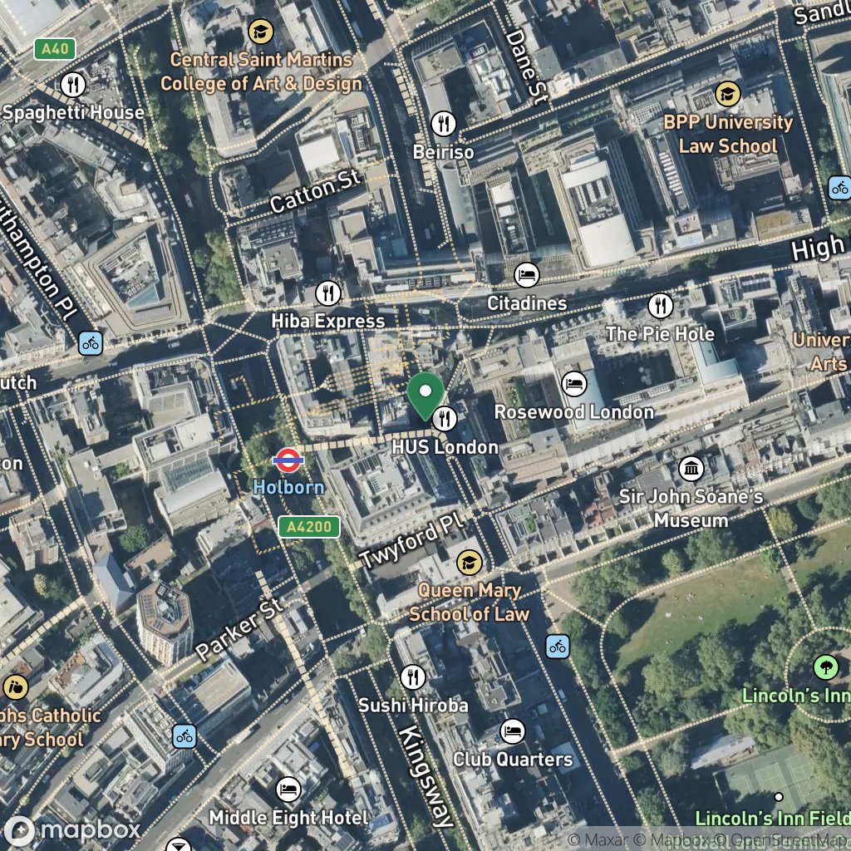The width and height of the screenshot is (851, 851).
Task: Click bike share icon by Lincoln's Inn Fields
Action: 558,647
